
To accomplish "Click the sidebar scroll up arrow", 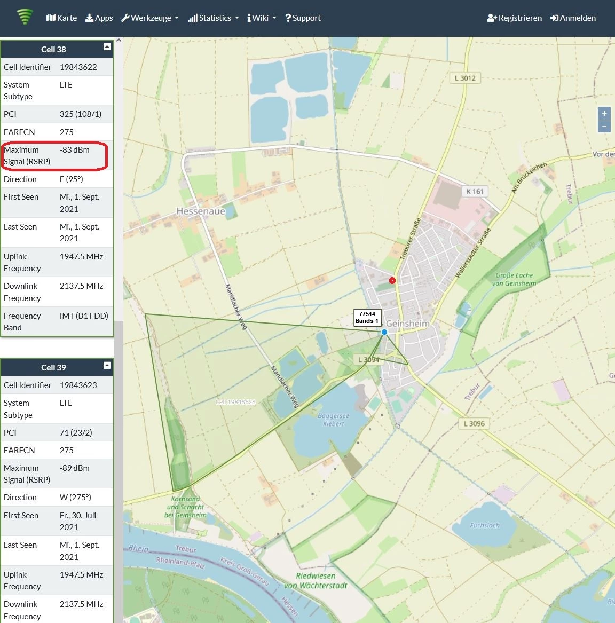I will click(119, 40).
